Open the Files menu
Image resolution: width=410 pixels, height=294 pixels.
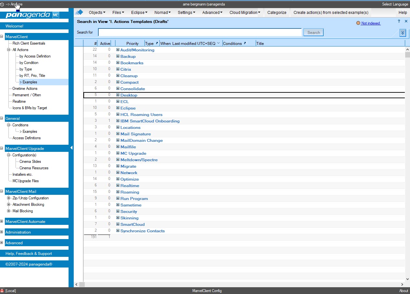click(118, 12)
